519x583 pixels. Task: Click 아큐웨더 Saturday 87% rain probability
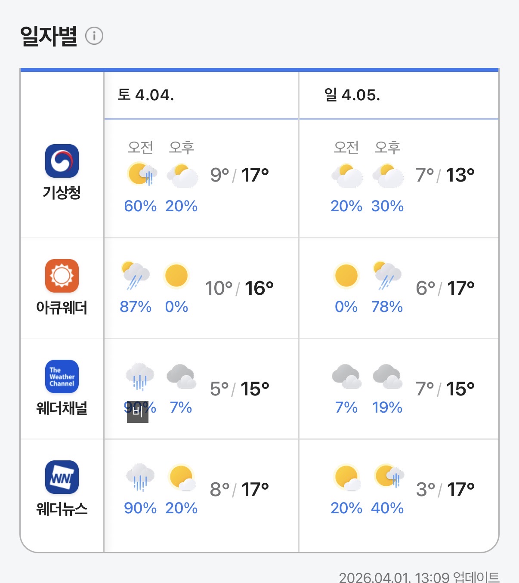(x=136, y=307)
